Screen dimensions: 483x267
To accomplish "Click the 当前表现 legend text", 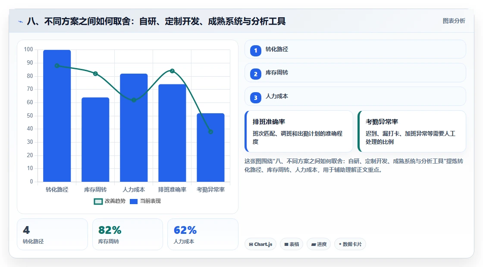I will click(x=151, y=201).
